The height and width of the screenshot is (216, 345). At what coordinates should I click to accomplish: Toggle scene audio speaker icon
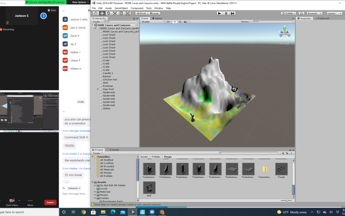click(x=180, y=22)
